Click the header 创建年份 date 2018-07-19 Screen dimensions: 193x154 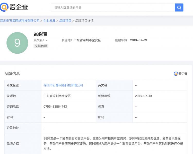138,40
